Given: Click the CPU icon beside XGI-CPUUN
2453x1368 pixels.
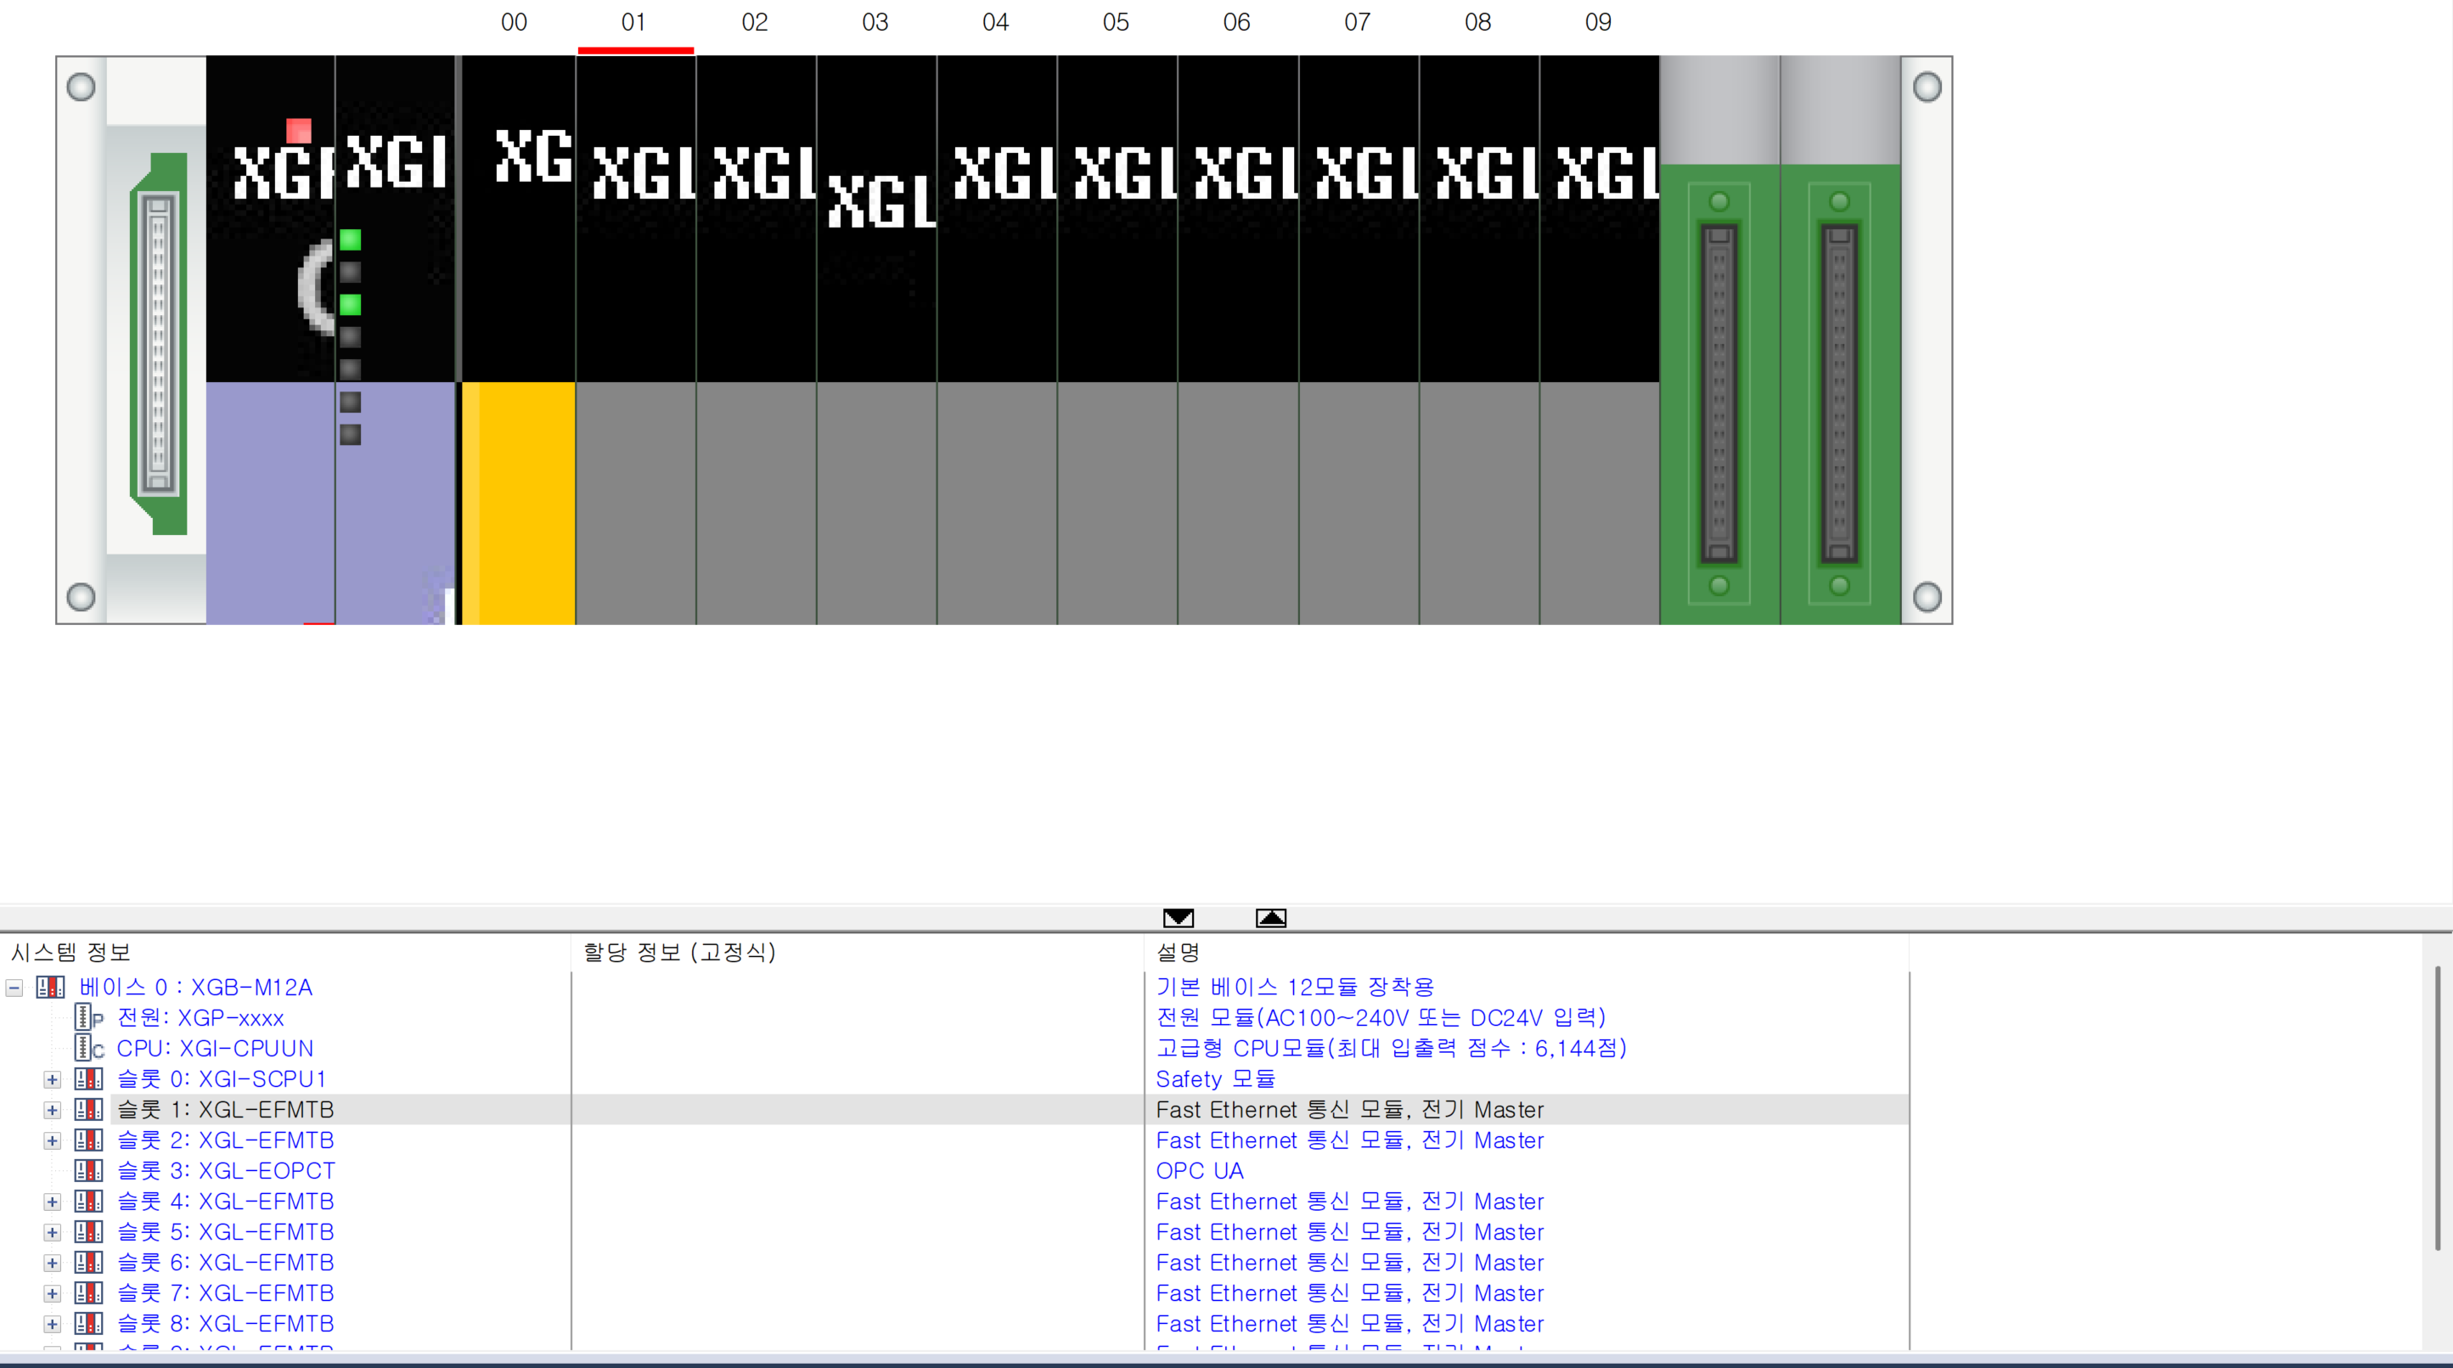Looking at the screenshot, I should pos(88,1048).
